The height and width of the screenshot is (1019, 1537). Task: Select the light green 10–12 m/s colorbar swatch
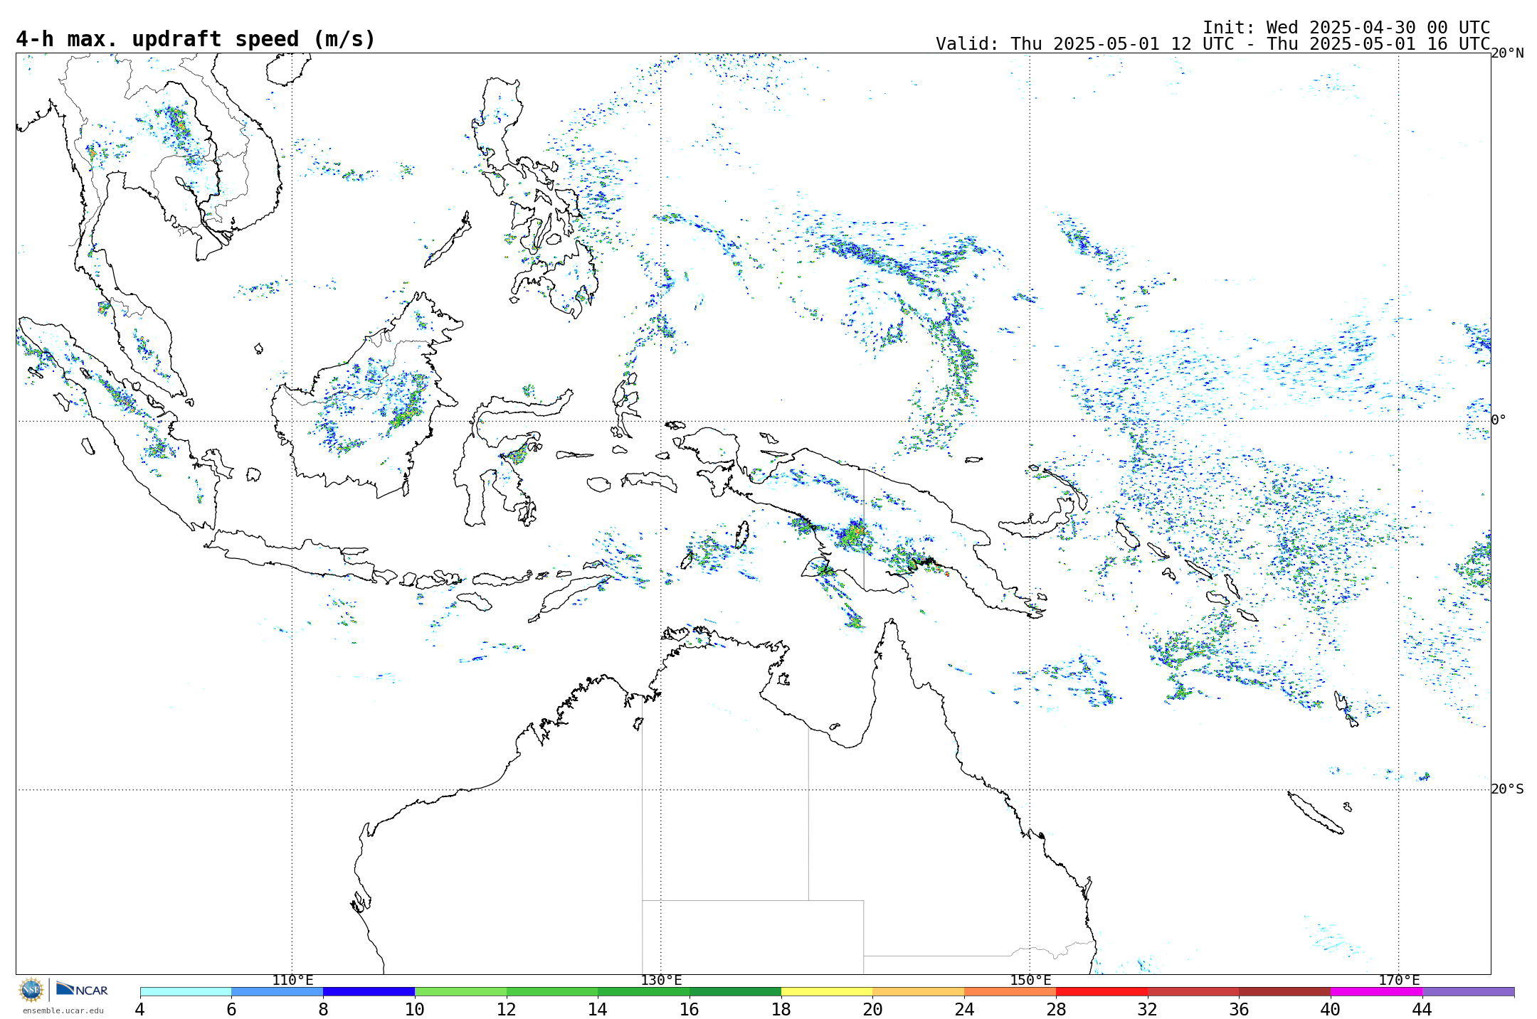pos(460,991)
